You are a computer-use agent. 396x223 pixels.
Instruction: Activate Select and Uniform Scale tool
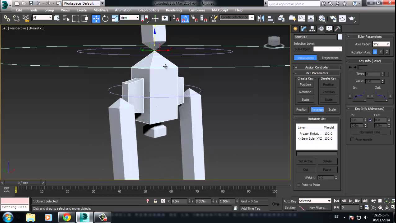click(115, 19)
